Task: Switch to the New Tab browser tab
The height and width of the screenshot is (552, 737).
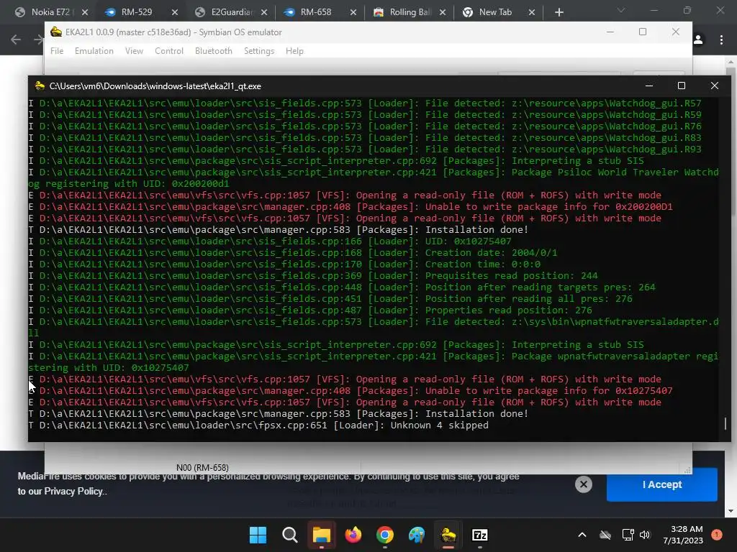Action: pos(494,12)
